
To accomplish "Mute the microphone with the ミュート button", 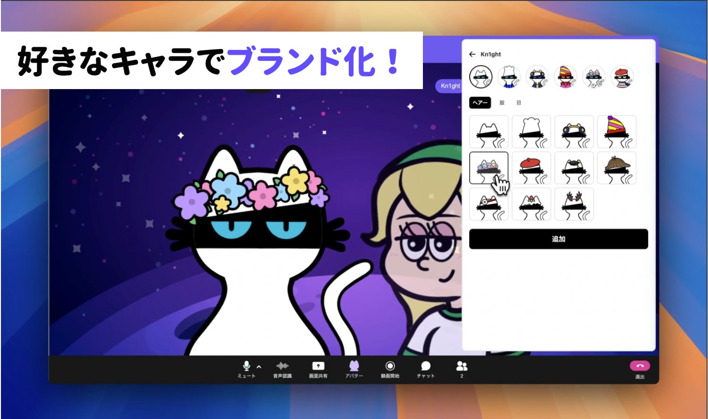I will tap(246, 369).
